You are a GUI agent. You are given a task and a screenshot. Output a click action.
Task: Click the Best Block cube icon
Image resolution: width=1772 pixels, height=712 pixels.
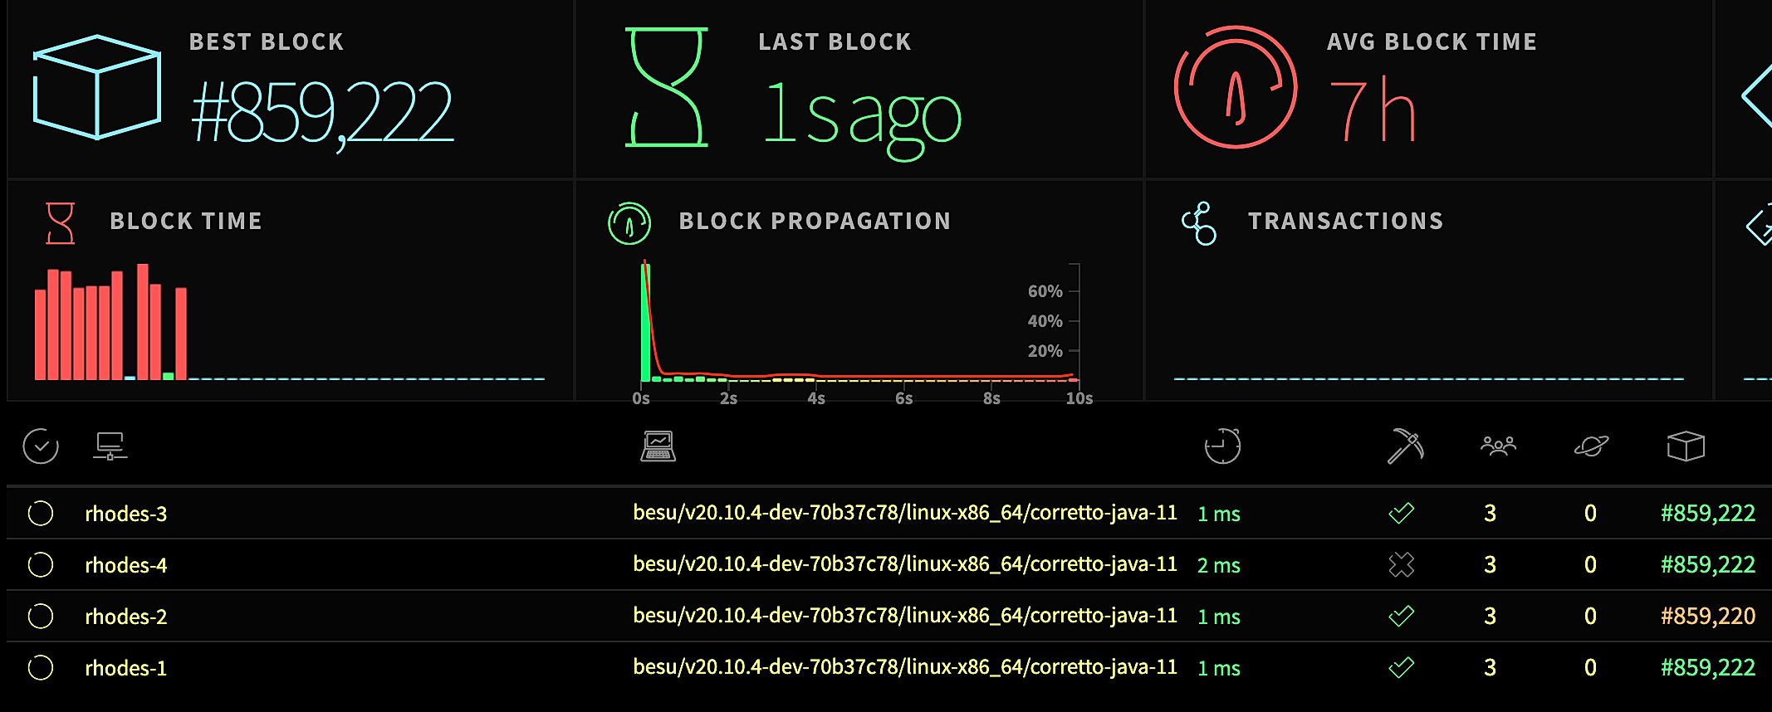pyautogui.click(x=96, y=87)
